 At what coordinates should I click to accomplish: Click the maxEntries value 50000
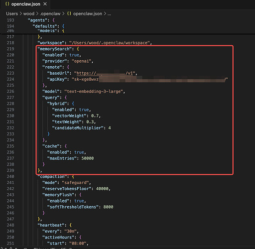pyautogui.click(x=88, y=158)
